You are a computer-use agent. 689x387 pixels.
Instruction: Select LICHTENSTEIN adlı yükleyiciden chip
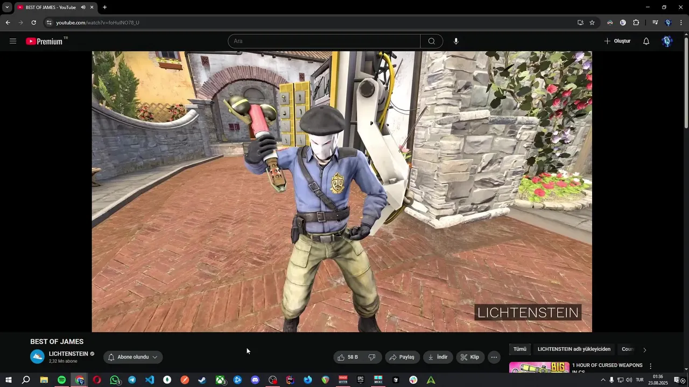click(574, 349)
